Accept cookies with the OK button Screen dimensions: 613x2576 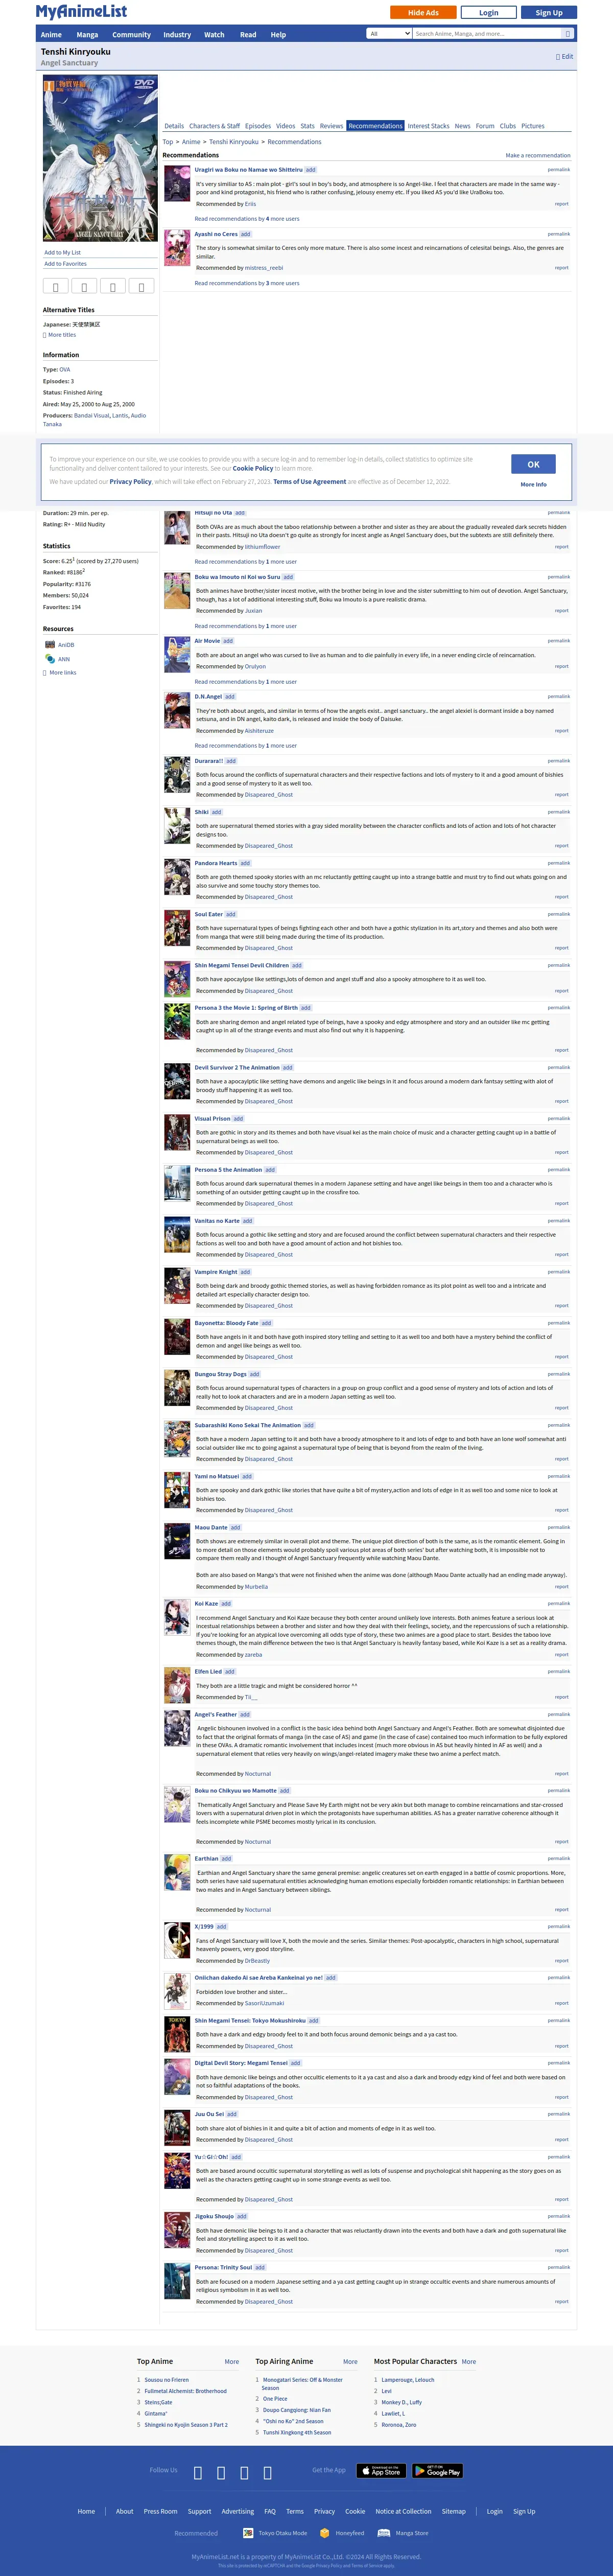point(533,464)
